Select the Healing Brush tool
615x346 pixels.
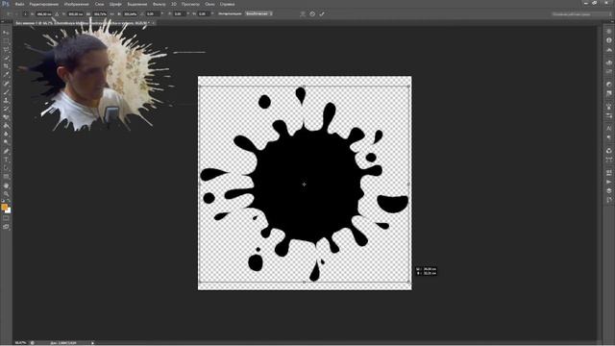point(6,84)
